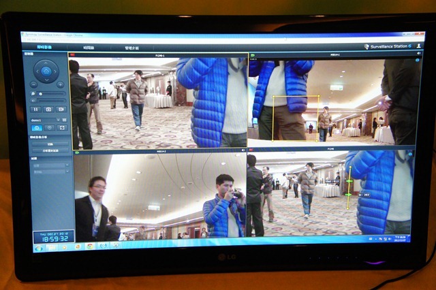Open Windows Start menu
This screenshot has width=436, height=290.
click(x=40, y=248)
